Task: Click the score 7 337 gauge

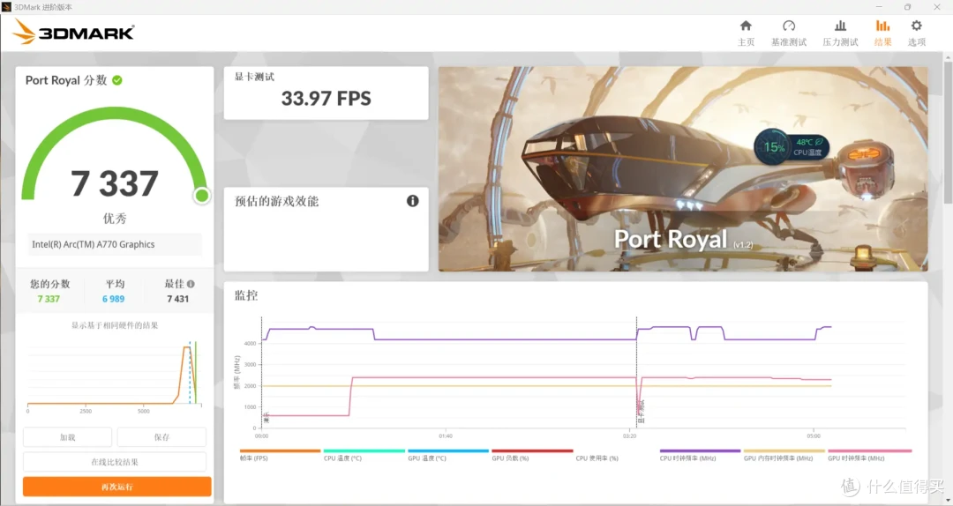Action: [x=115, y=155]
